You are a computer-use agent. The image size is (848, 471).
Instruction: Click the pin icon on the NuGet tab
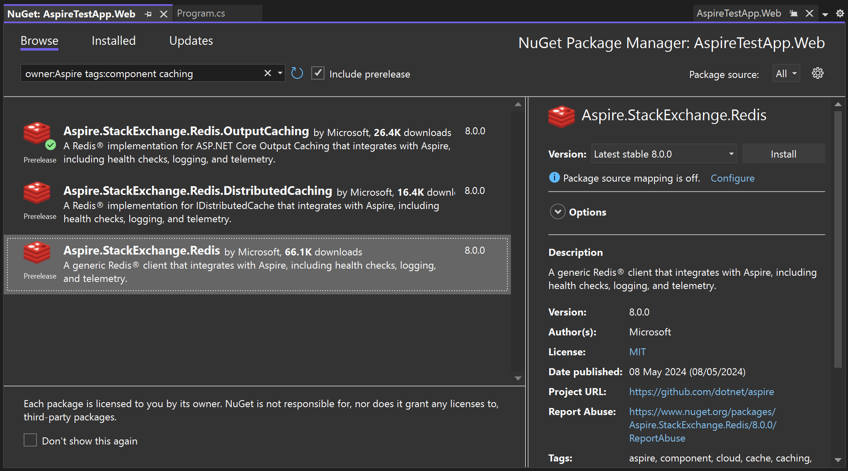[148, 14]
